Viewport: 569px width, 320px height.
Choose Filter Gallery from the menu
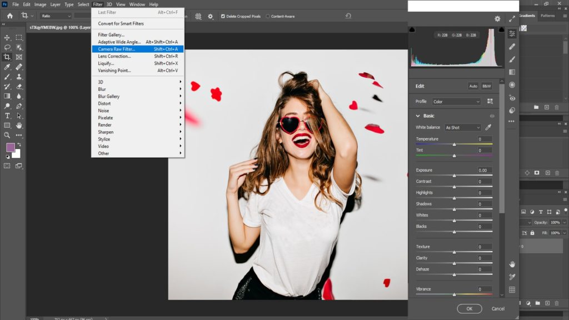pos(138,35)
